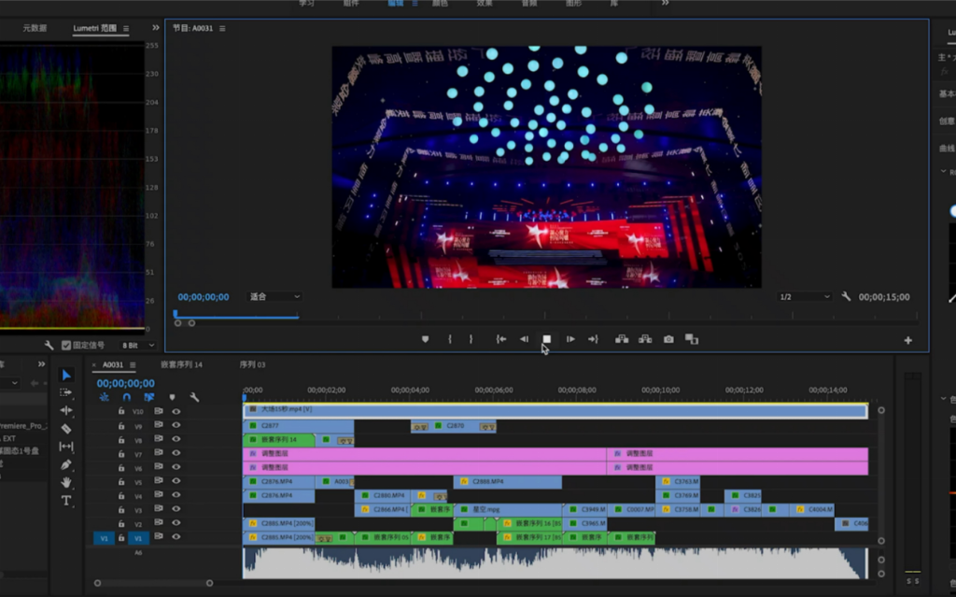Click the Export Frame camera icon
Screen dimensions: 956x597
pos(668,339)
